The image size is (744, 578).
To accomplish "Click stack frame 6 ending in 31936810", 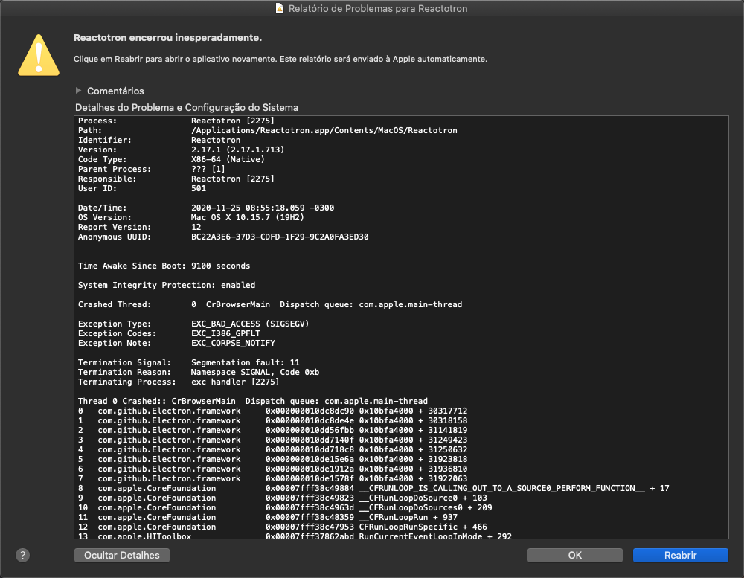I will (x=272, y=469).
